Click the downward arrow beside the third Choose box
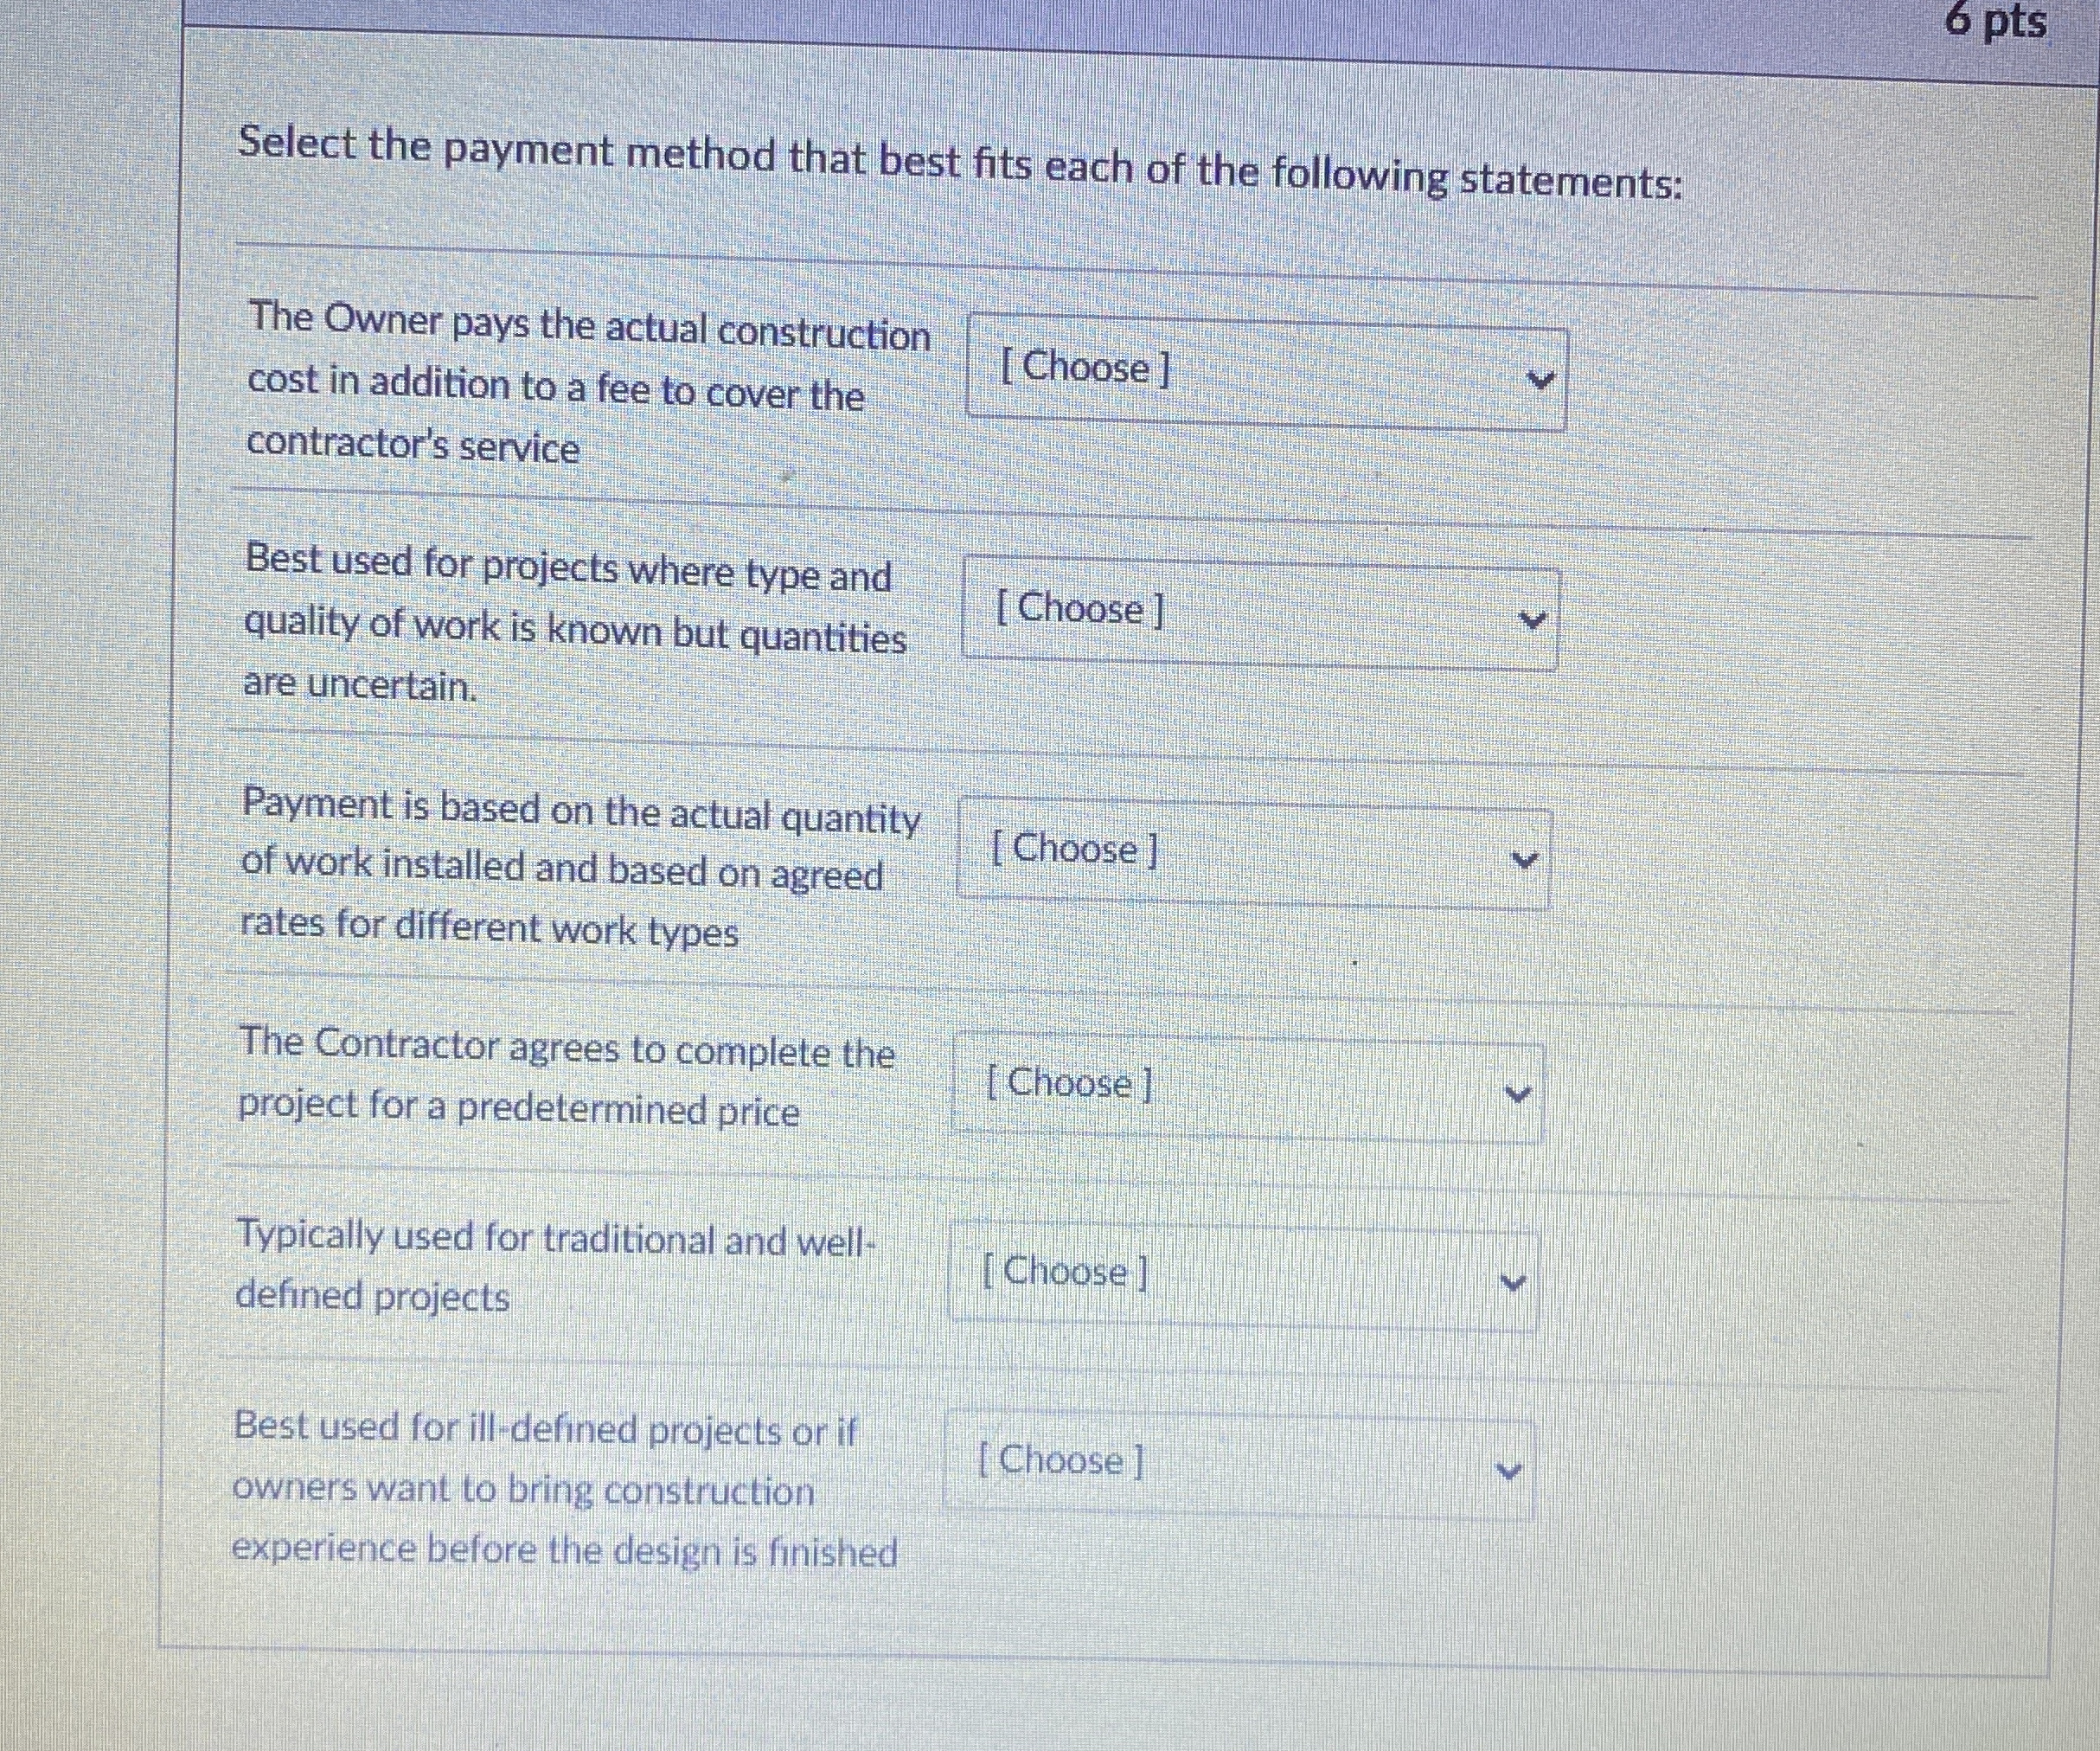The width and height of the screenshot is (2100, 1751). pos(1525,857)
